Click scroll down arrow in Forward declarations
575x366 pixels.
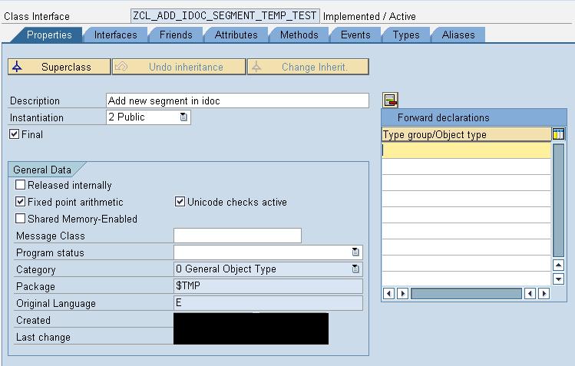558,279
